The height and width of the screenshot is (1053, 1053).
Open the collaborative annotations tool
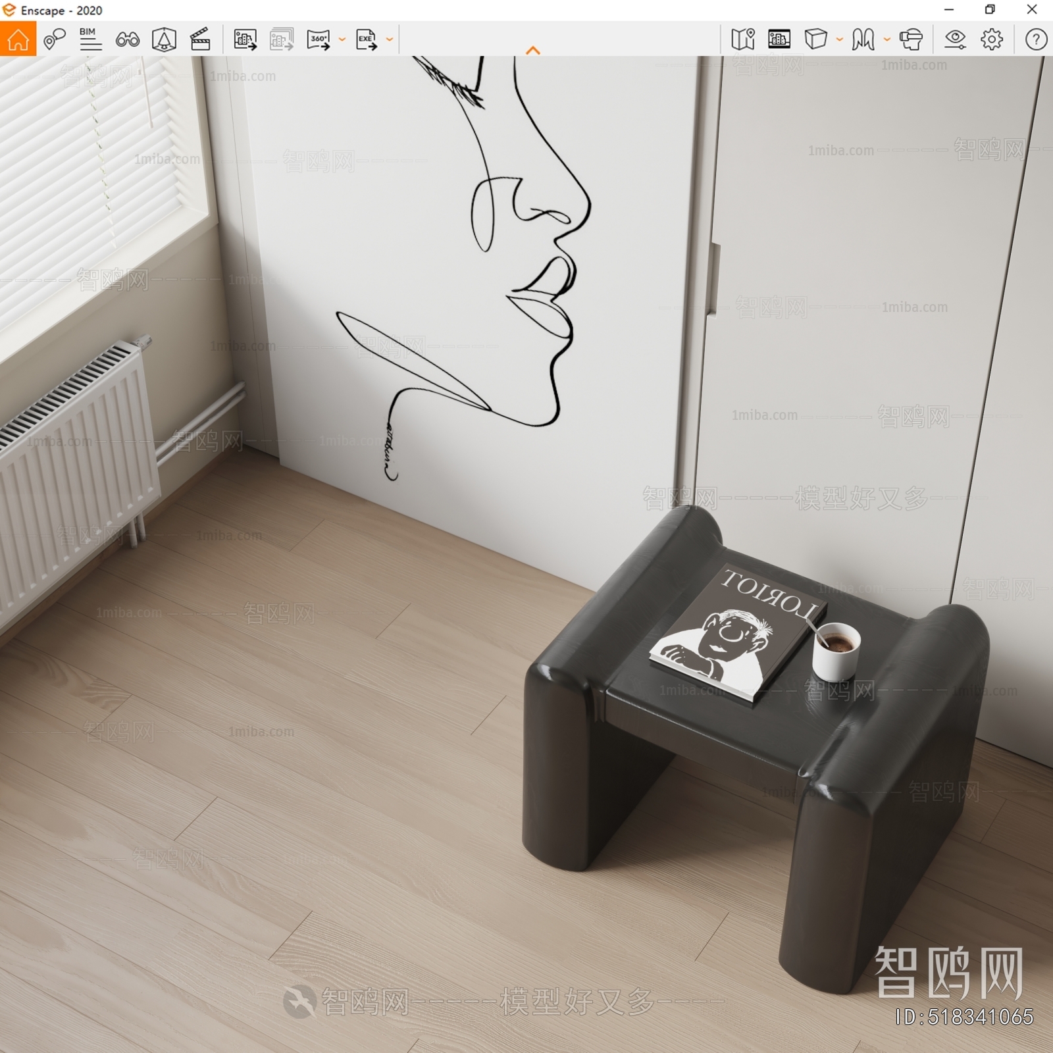pyautogui.click(x=55, y=39)
